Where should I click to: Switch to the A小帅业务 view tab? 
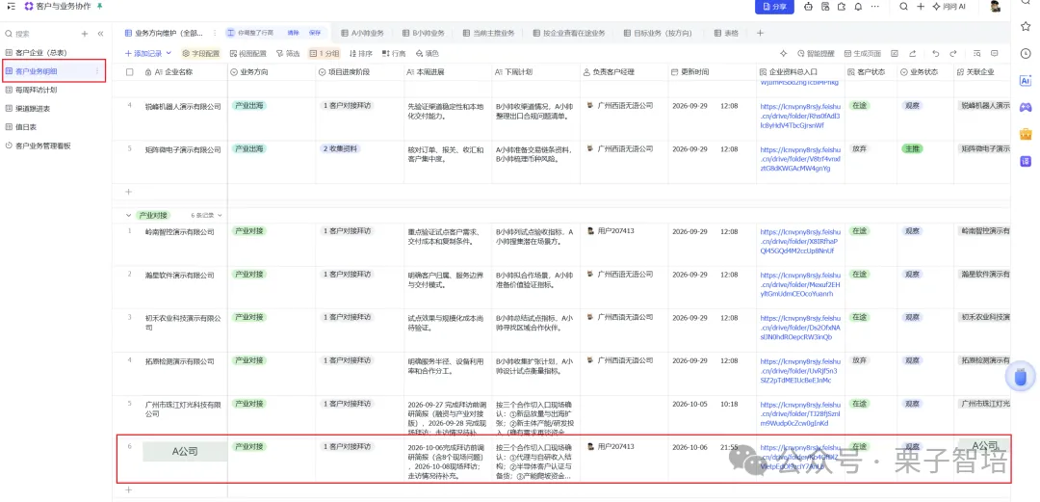(363, 33)
